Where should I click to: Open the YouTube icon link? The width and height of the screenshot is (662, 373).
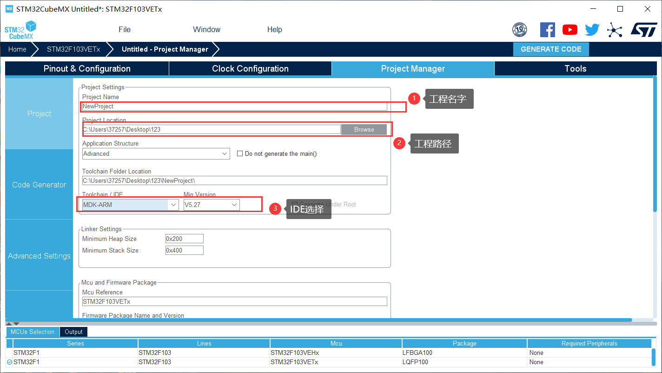pyautogui.click(x=570, y=30)
